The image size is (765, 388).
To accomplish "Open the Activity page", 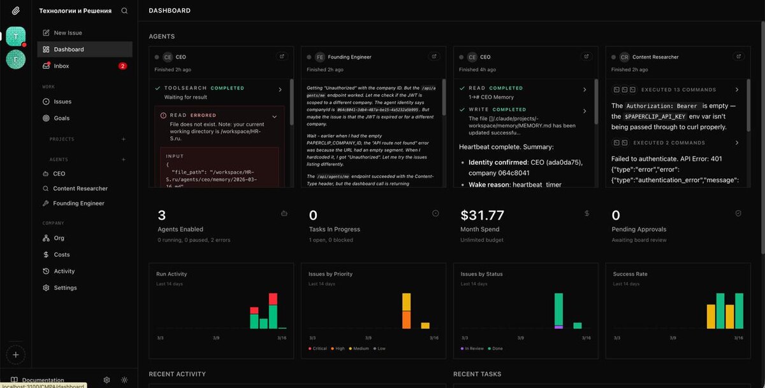I will point(85,271).
